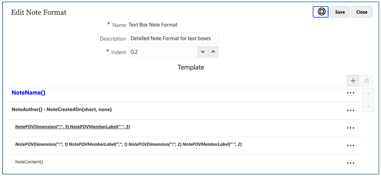This screenshot has height=176, width=381.
Task: Increase Indent value with up chevron
Action: [x=213, y=52]
